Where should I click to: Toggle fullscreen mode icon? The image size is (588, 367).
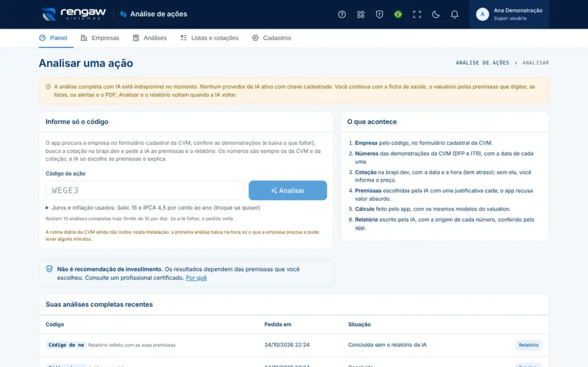coord(417,14)
